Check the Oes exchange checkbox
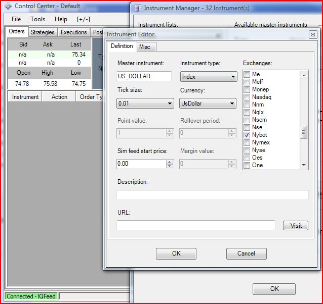The height and width of the screenshot is (304, 323). point(247,158)
